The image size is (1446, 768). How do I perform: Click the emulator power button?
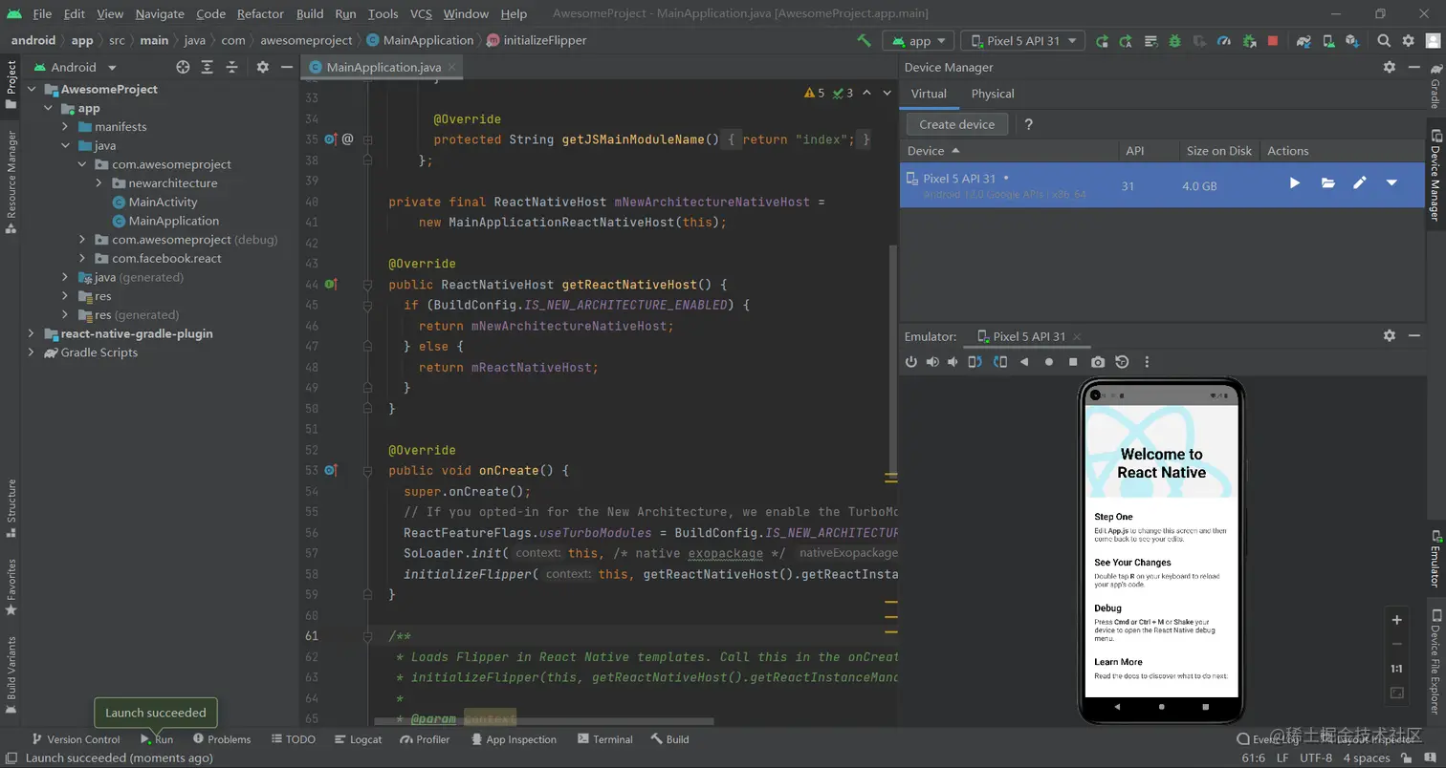pyautogui.click(x=911, y=362)
